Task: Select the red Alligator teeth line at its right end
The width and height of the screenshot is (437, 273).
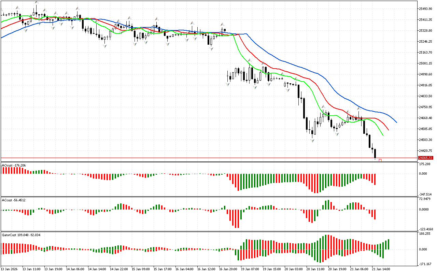Action: coord(389,130)
